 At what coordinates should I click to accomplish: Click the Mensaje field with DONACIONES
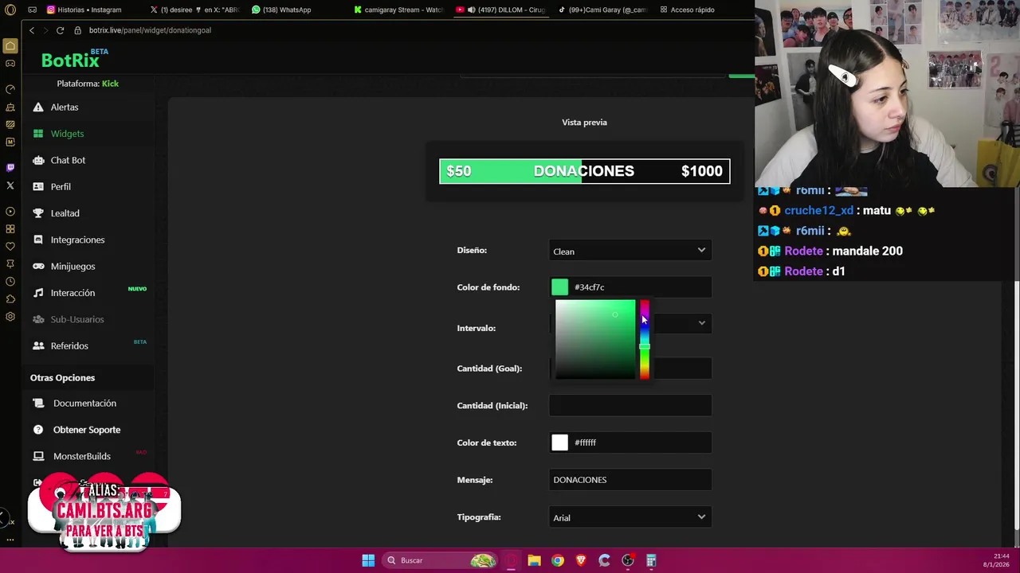click(630, 480)
